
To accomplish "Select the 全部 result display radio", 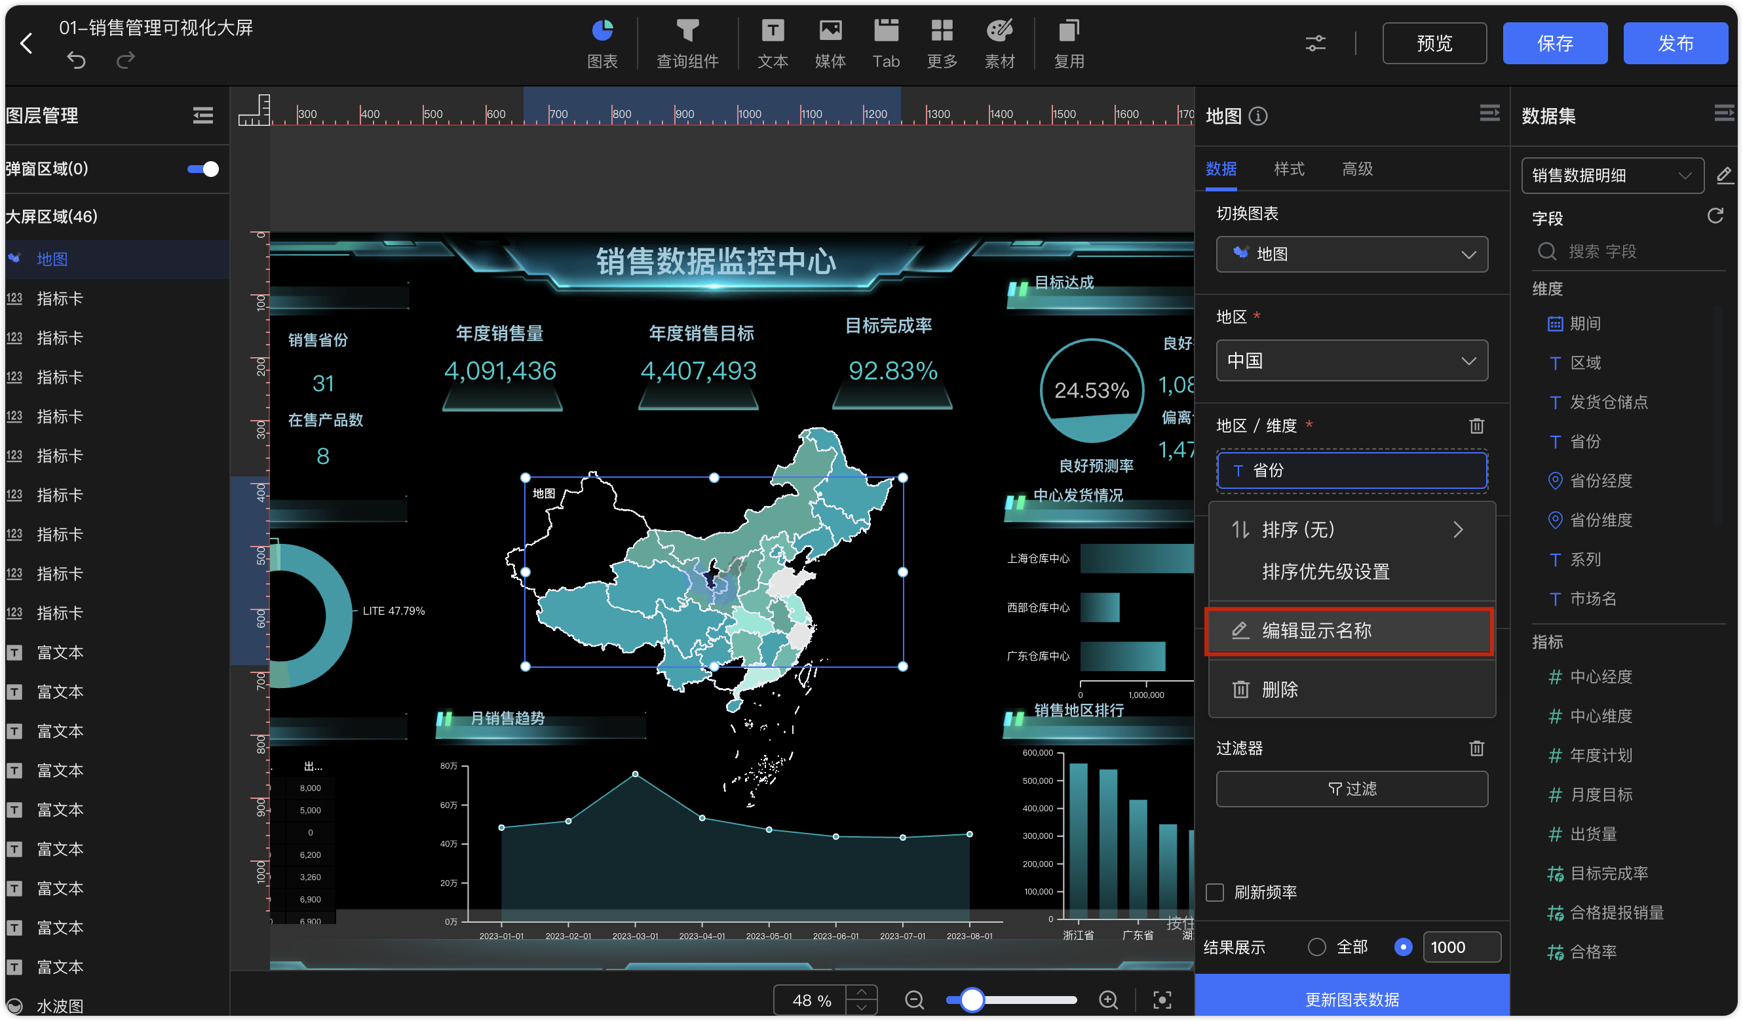I will click(x=1317, y=946).
